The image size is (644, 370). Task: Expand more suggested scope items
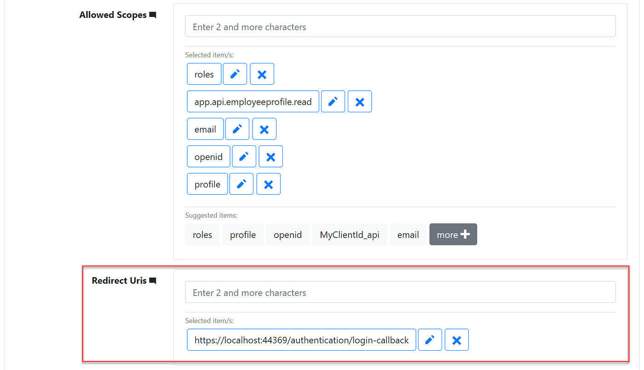[x=453, y=234]
